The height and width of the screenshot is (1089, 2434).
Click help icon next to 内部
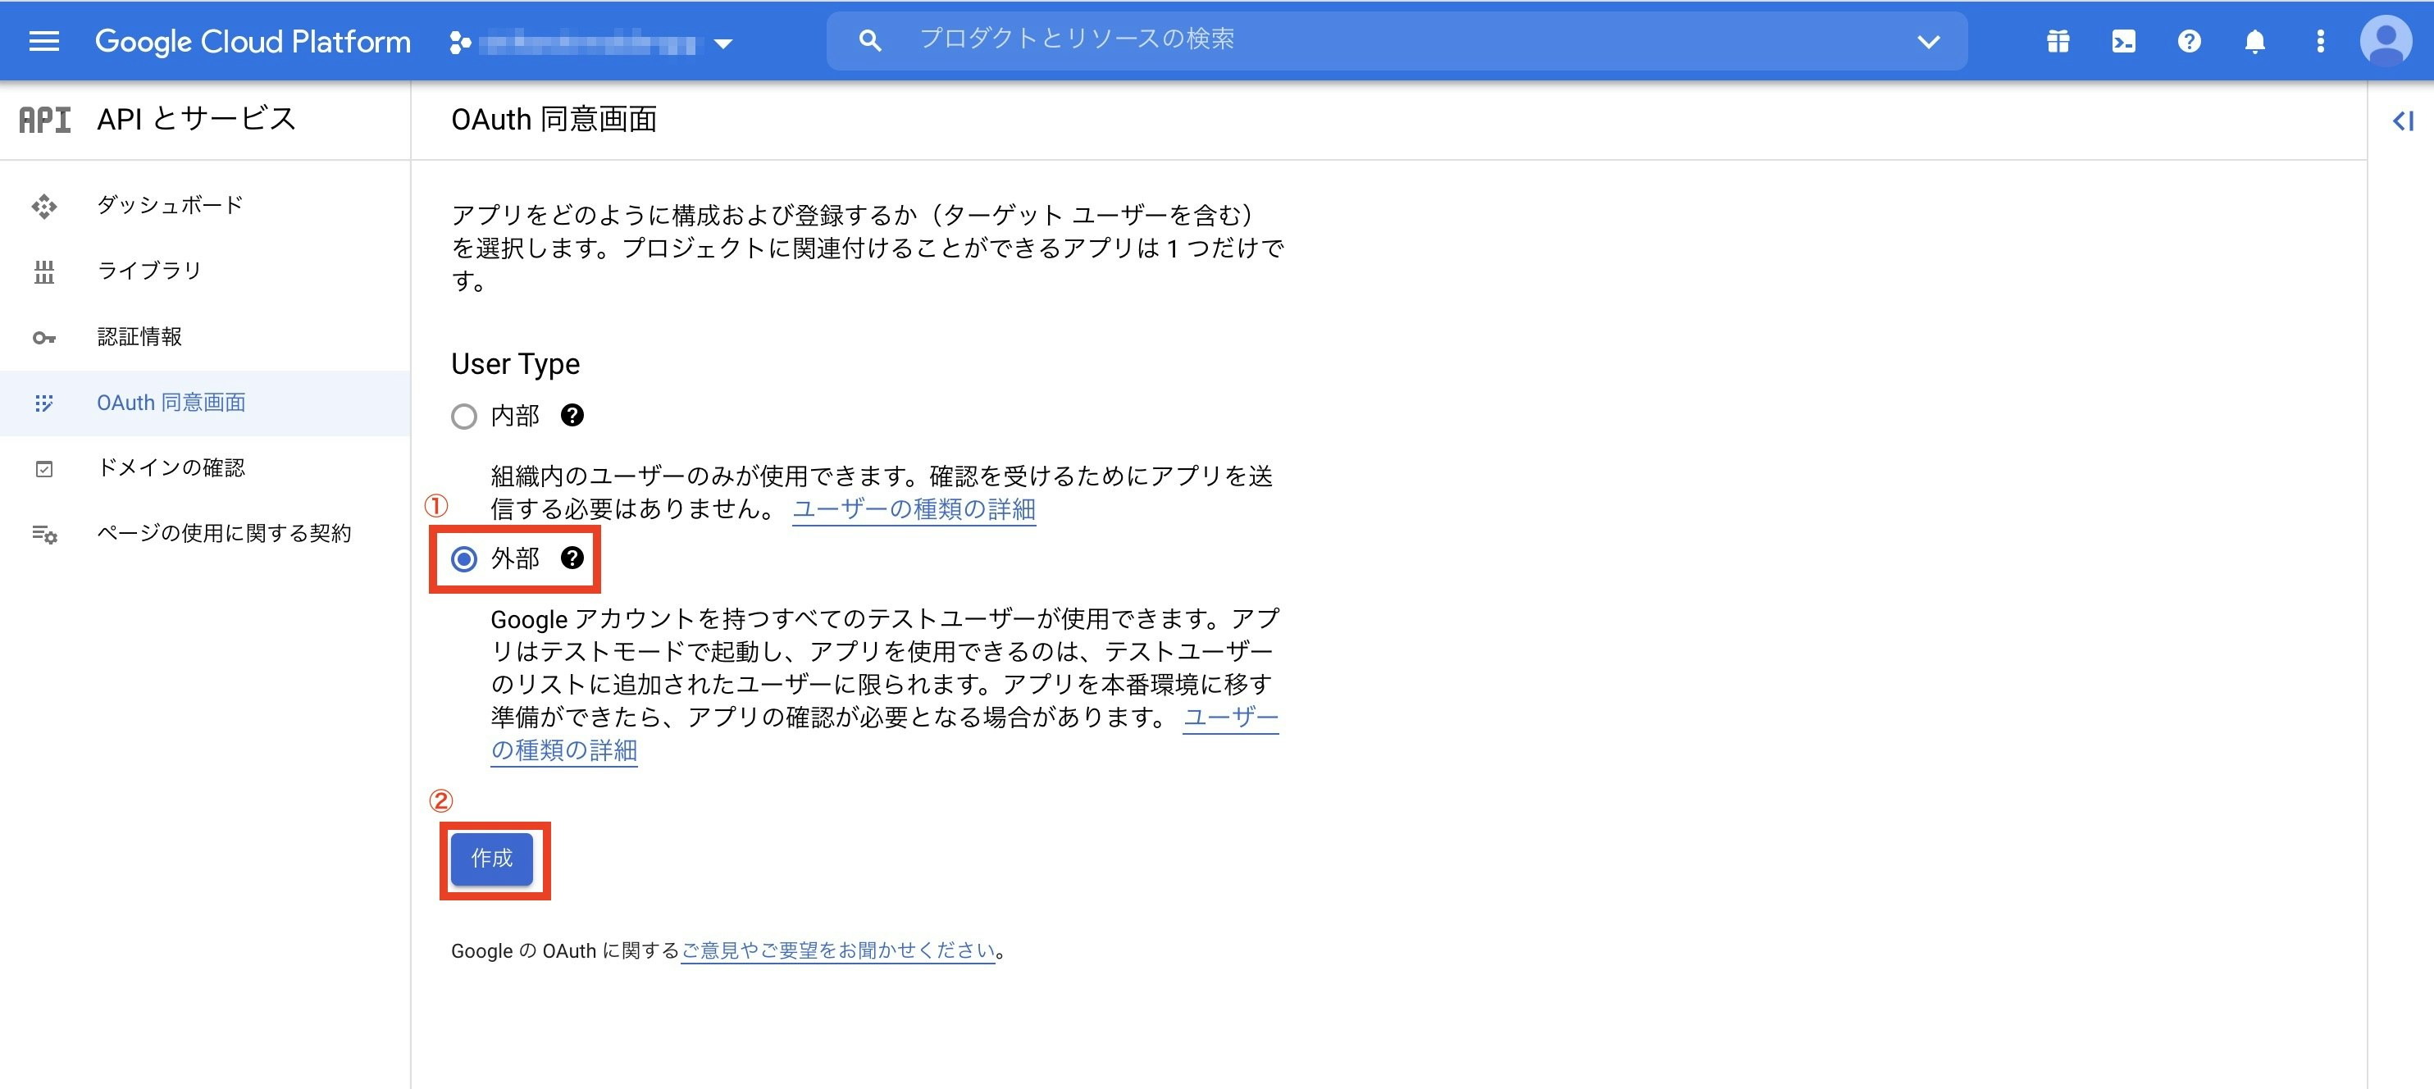(x=572, y=416)
